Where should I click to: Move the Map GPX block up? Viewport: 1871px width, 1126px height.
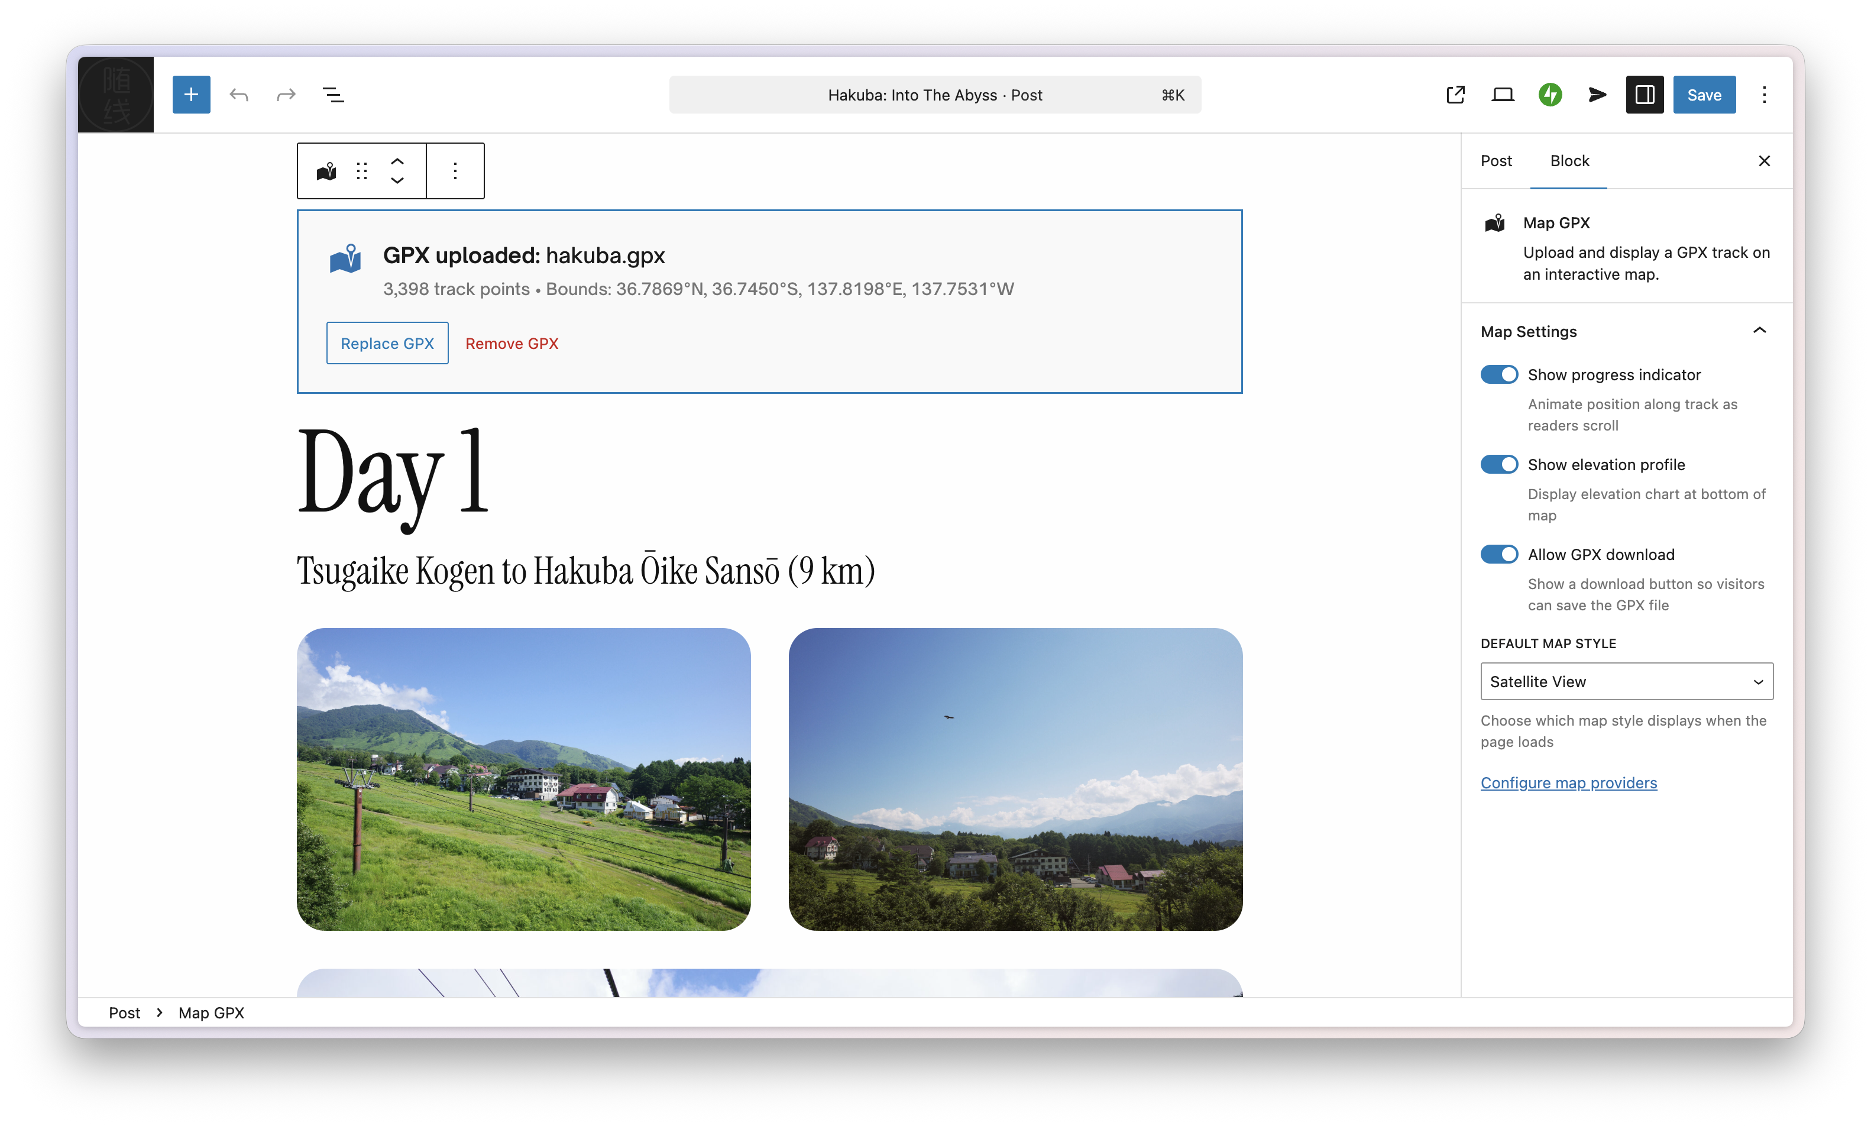point(397,160)
